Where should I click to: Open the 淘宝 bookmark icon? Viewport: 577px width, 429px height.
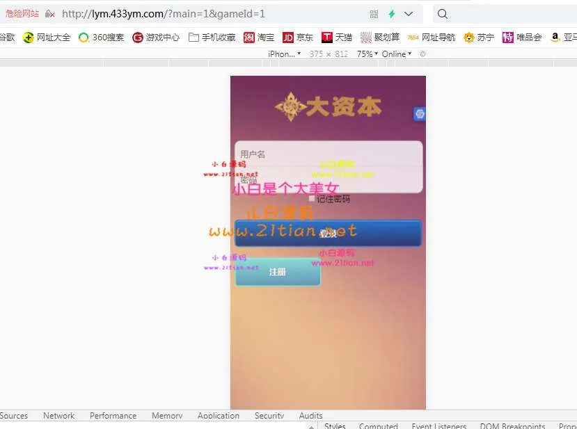click(x=249, y=38)
